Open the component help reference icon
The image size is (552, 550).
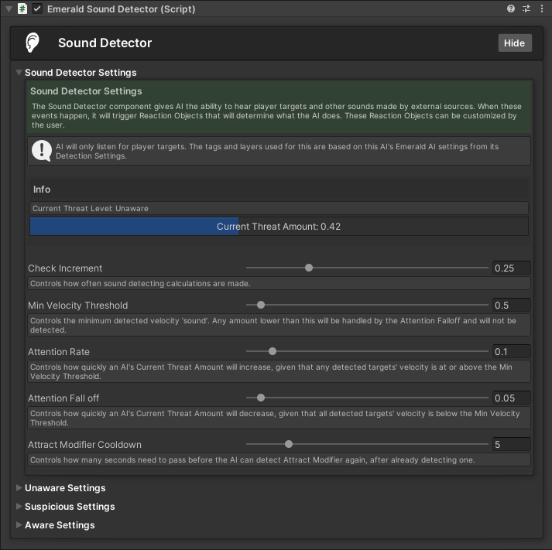click(511, 9)
